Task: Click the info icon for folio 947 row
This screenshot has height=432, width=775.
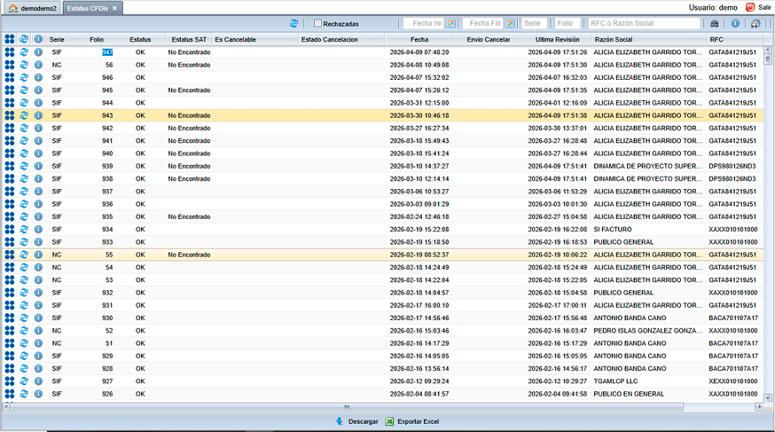Action: 38,52
